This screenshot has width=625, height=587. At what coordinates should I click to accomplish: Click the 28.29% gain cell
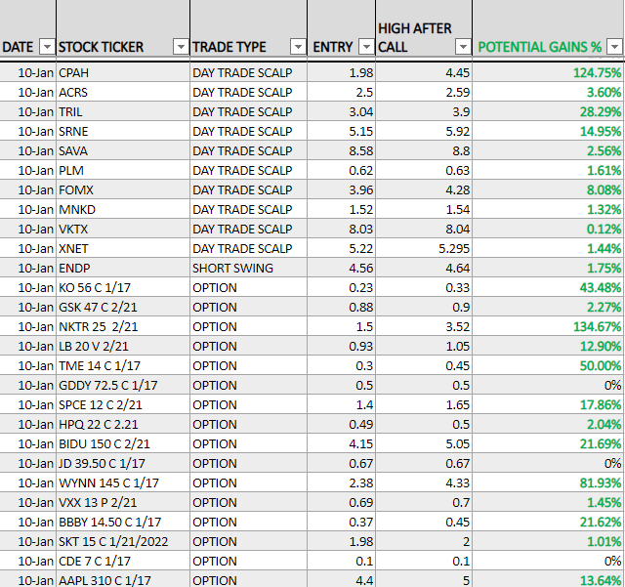point(548,111)
